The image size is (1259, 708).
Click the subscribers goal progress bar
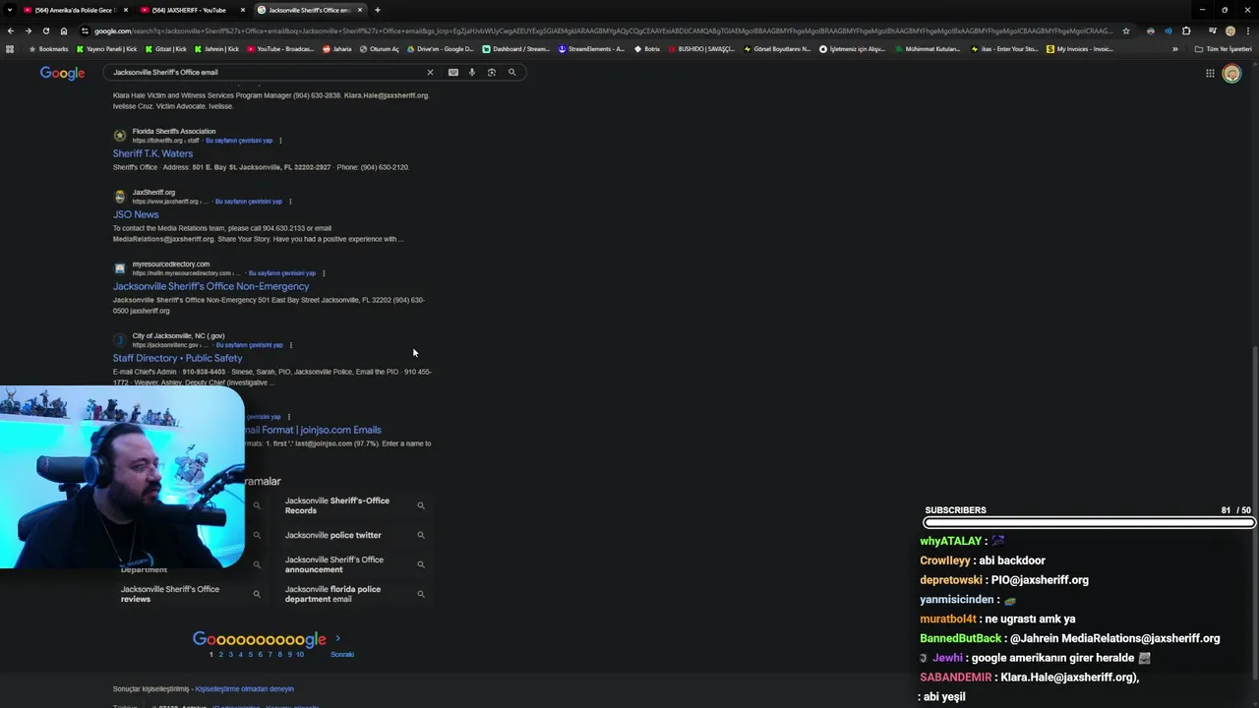(1088, 522)
